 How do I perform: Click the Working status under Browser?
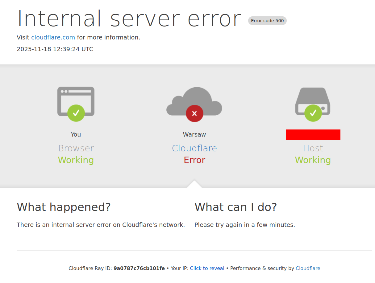(x=76, y=160)
